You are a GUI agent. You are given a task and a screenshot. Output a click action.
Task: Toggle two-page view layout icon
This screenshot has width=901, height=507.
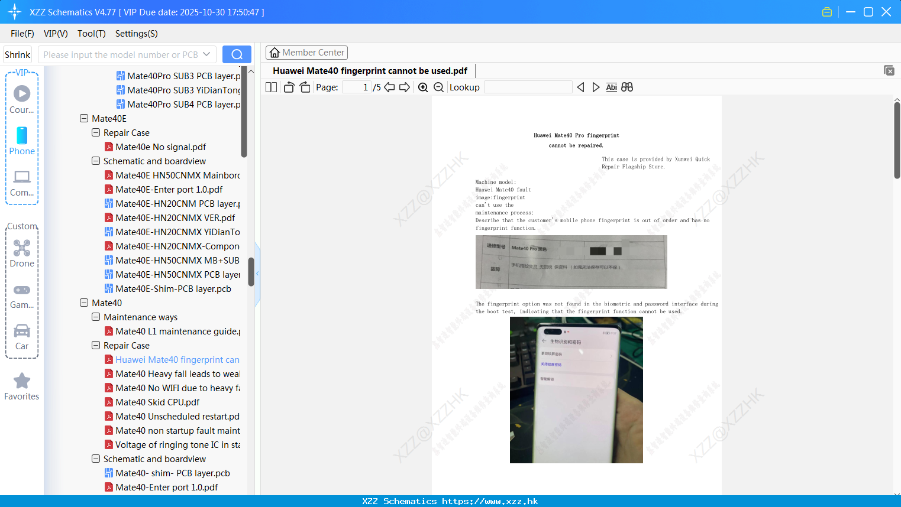pyautogui.click(x=271, y=87)
